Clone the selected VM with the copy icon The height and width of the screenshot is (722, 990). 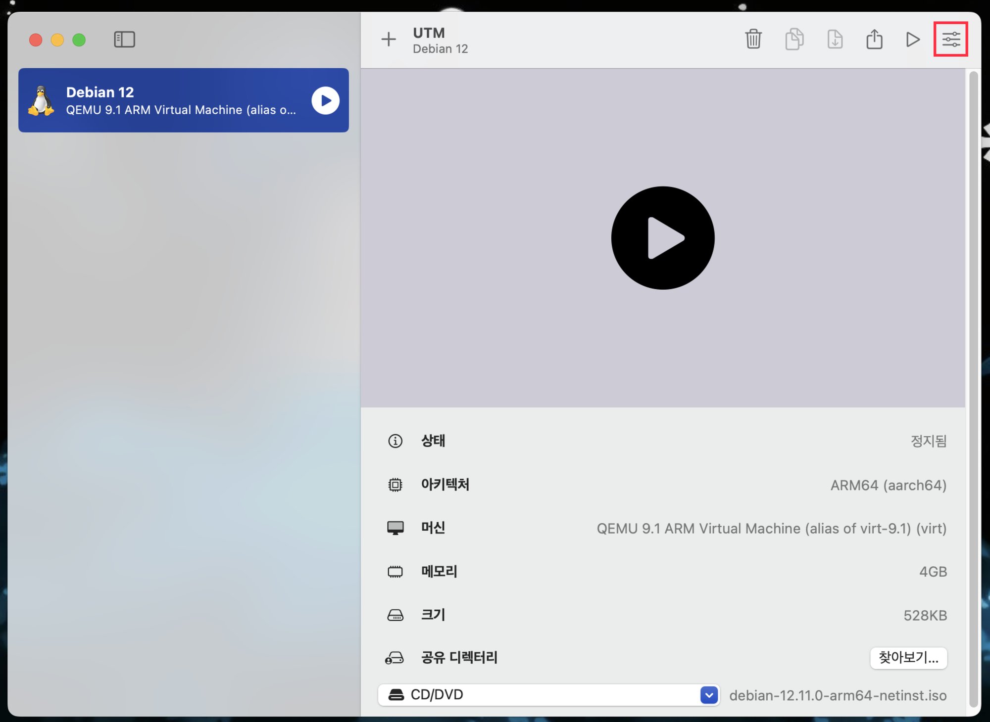(x=794, y=39)
